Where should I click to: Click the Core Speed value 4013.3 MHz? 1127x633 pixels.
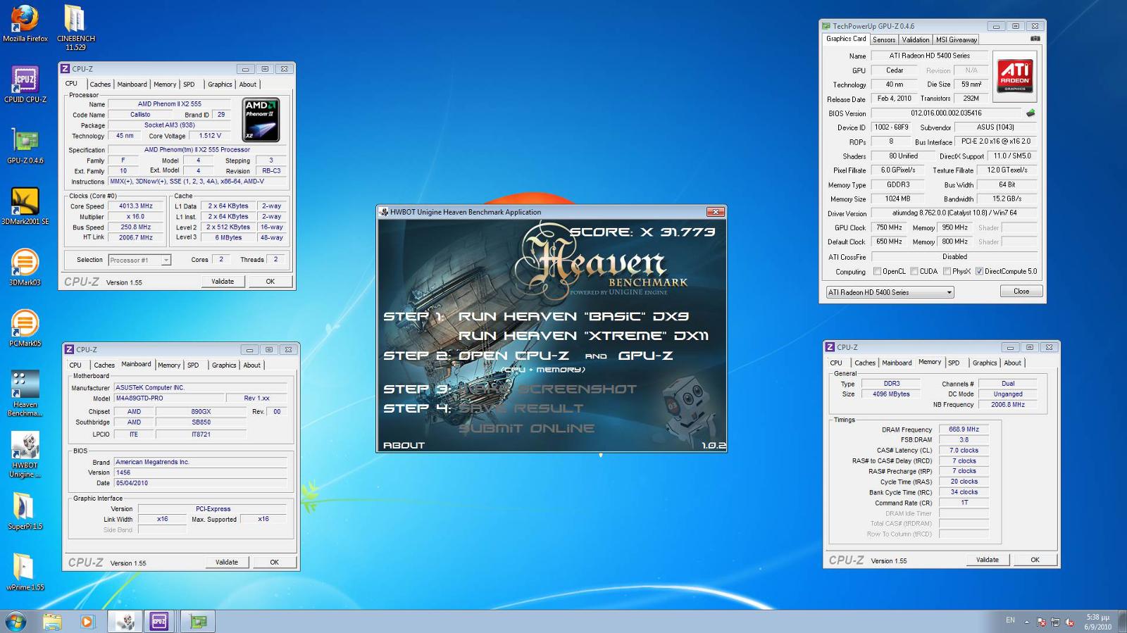coord(136,206)
